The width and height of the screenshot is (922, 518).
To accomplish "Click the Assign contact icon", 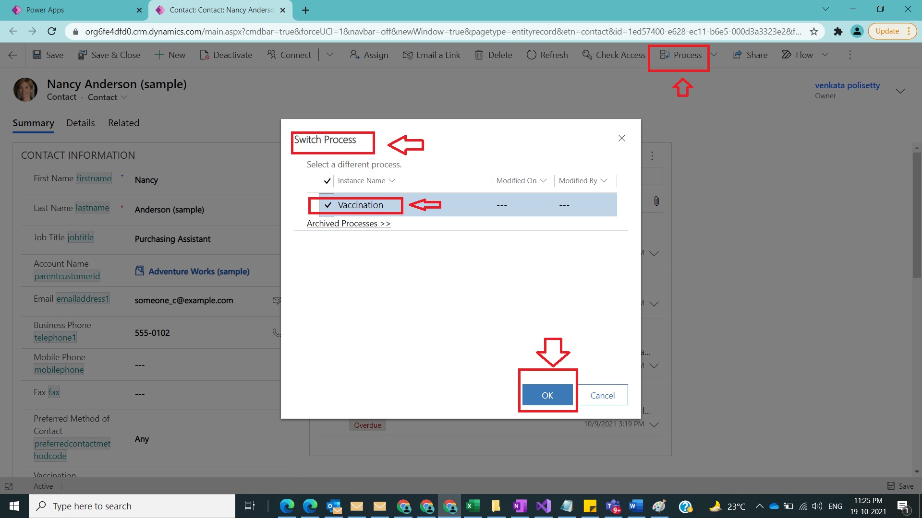I will tap(354, 55).
